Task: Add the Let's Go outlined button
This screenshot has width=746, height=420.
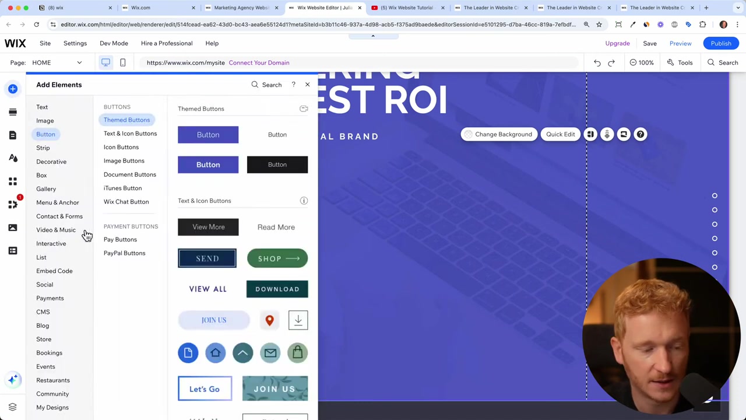Action: tap(205, 389)
